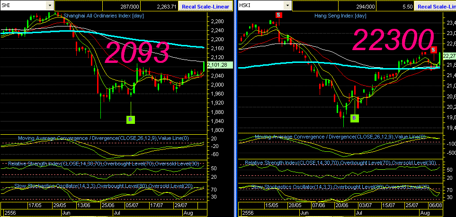Click the 28/05 date label on Hang Seng axis

(295, 205)
